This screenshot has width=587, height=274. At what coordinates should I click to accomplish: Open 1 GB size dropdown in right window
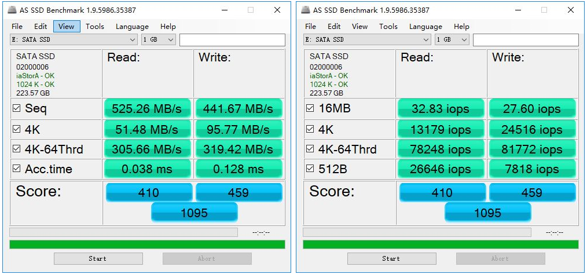452,40
